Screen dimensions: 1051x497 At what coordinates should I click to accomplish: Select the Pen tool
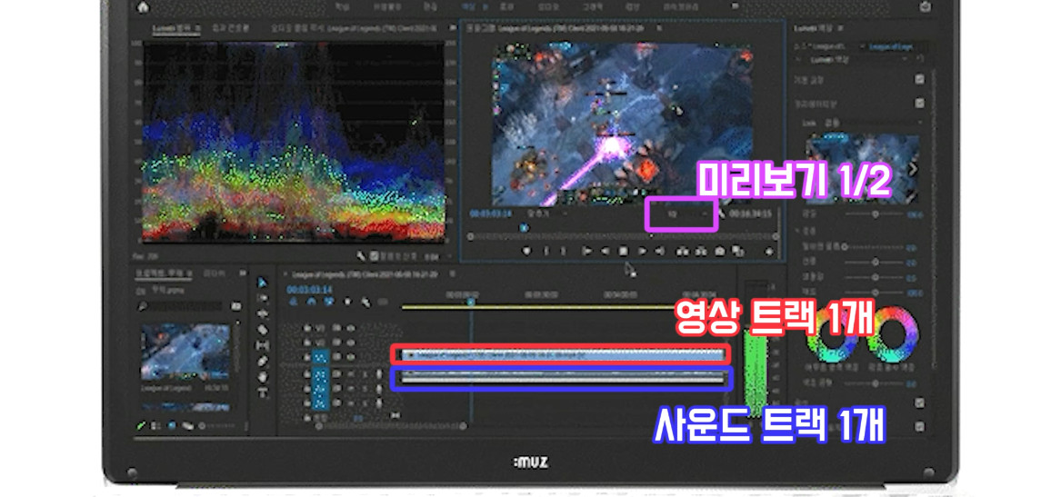coord(262,361)
